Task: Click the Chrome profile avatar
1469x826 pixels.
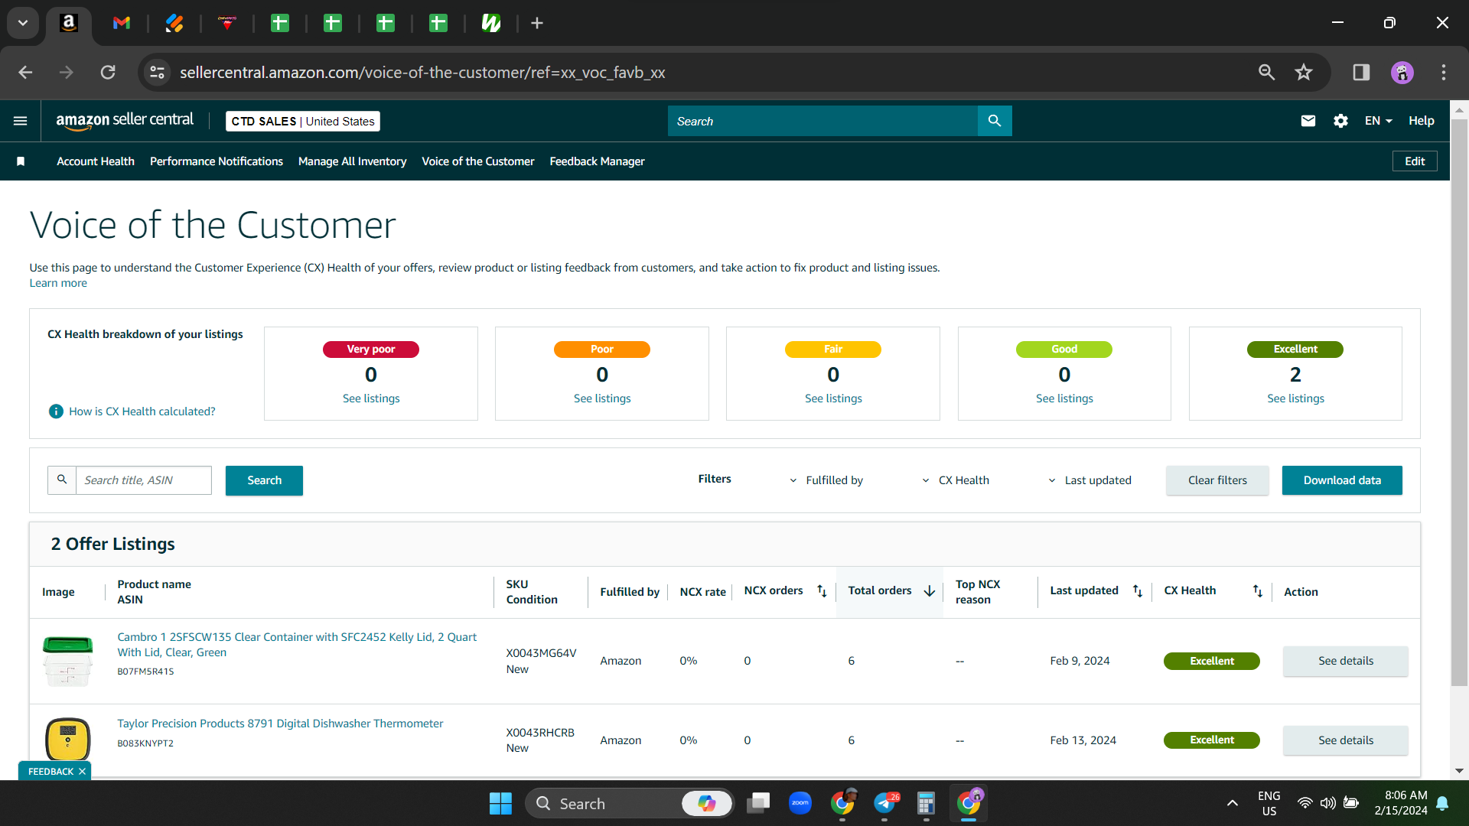Action: pyautogui.click(x=1402, y=73)
